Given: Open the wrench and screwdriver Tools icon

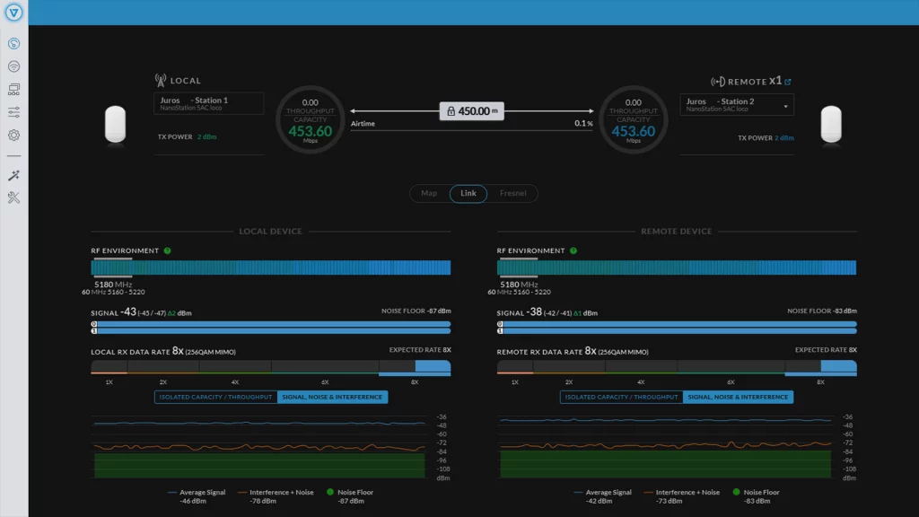Looking at the screenshot, I should coord(13,198).
